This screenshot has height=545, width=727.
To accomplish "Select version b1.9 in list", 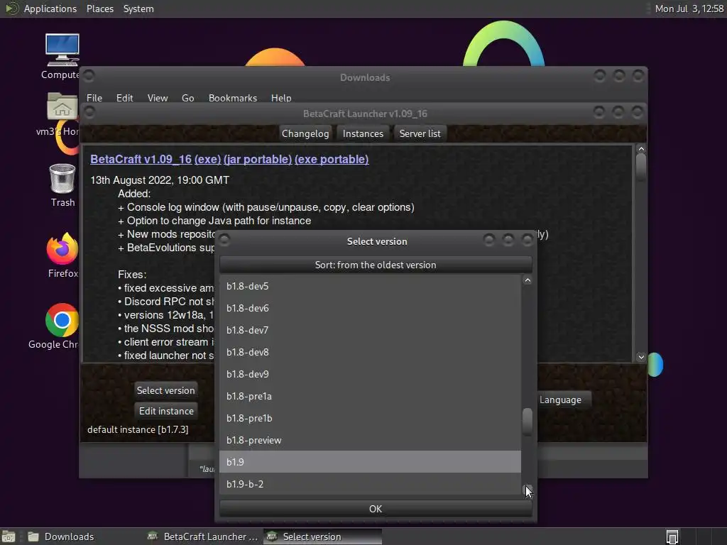I will pos(370,462).
